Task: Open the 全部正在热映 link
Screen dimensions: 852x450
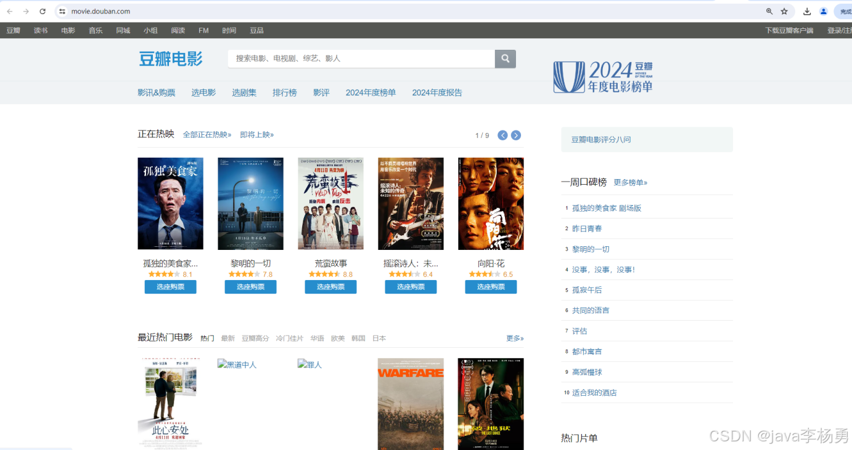Action: click(205, 135)
